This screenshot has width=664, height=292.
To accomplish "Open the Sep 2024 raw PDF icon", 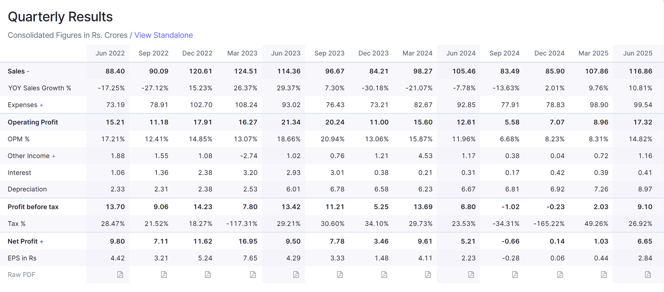I will (515, 275).
